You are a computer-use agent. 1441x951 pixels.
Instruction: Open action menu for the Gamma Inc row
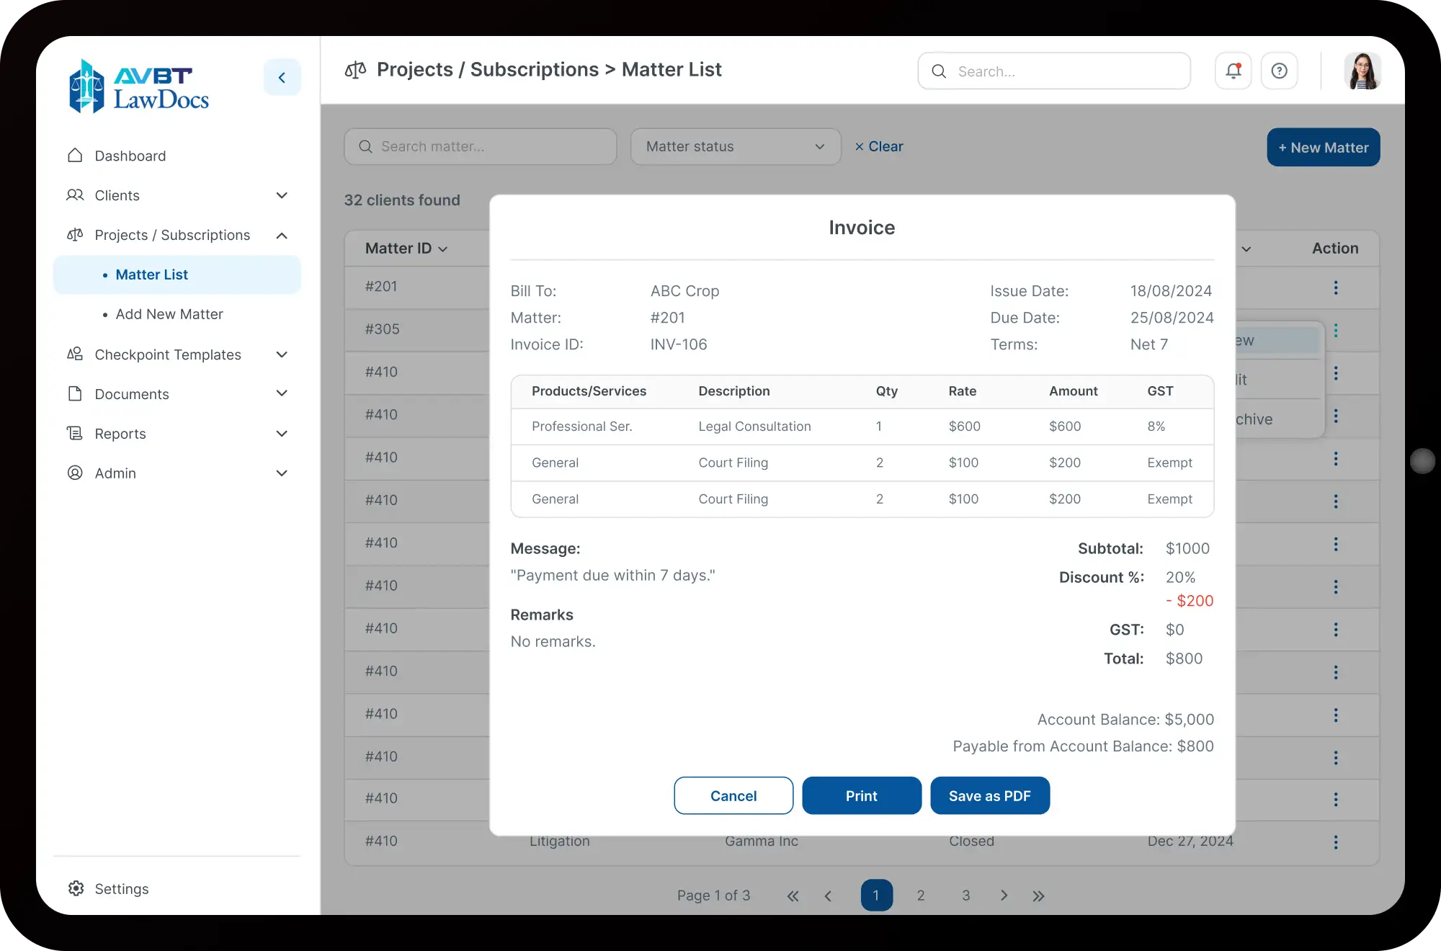coord(1336,842)
